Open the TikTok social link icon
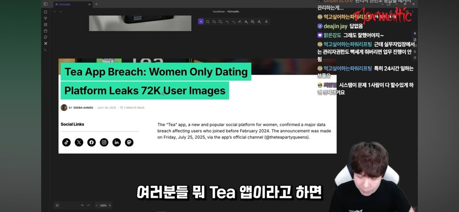Screen dimensions: 459x212 pos(66,143)
